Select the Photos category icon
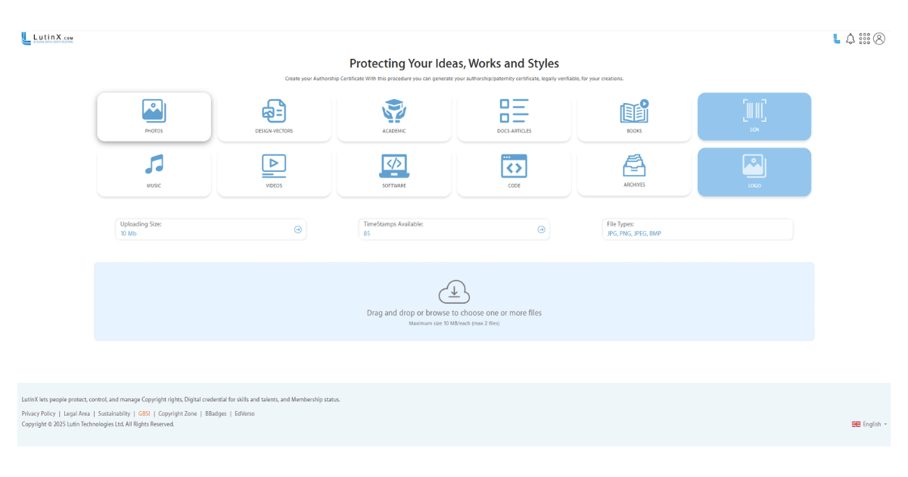Viewport: 908px width, 477px height. pyautogui.click(x=154, y=112)
